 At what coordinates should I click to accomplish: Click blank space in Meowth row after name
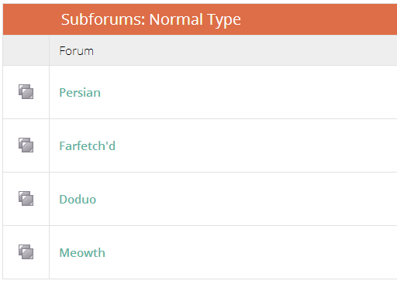pyautogui.click(x=250, y=252)
